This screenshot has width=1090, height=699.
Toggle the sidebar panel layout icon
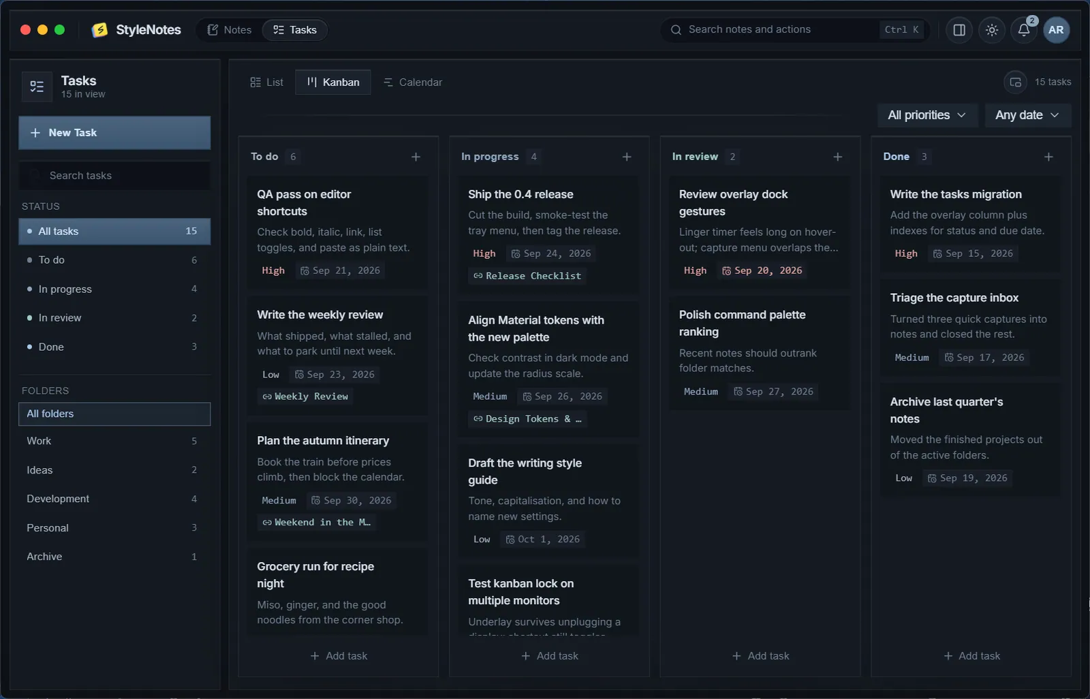tap(959, 30)
